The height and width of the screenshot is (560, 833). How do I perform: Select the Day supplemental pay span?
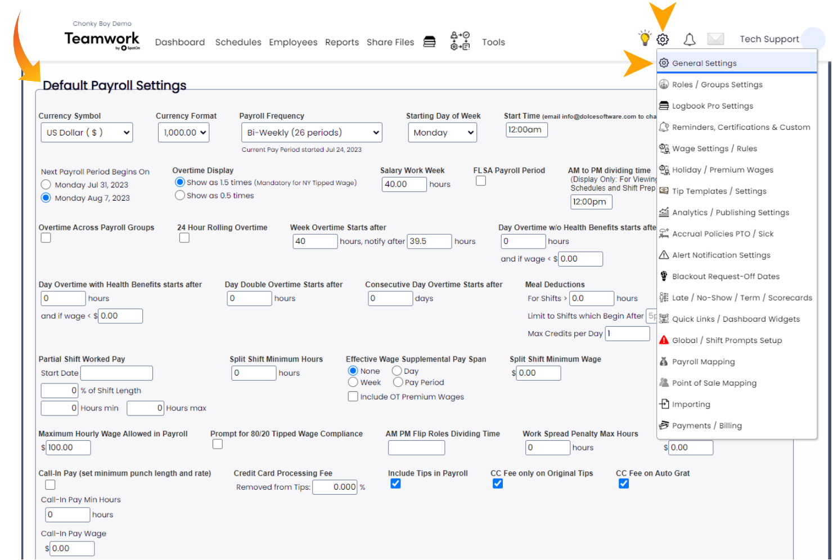tap(397, 371)
